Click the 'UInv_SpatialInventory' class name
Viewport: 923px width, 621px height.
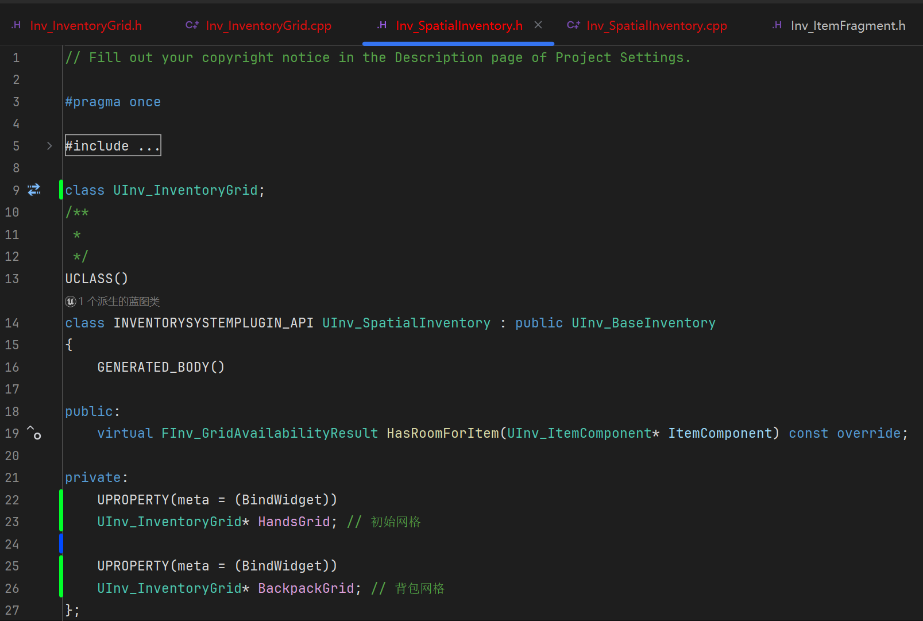click(406, 323)
